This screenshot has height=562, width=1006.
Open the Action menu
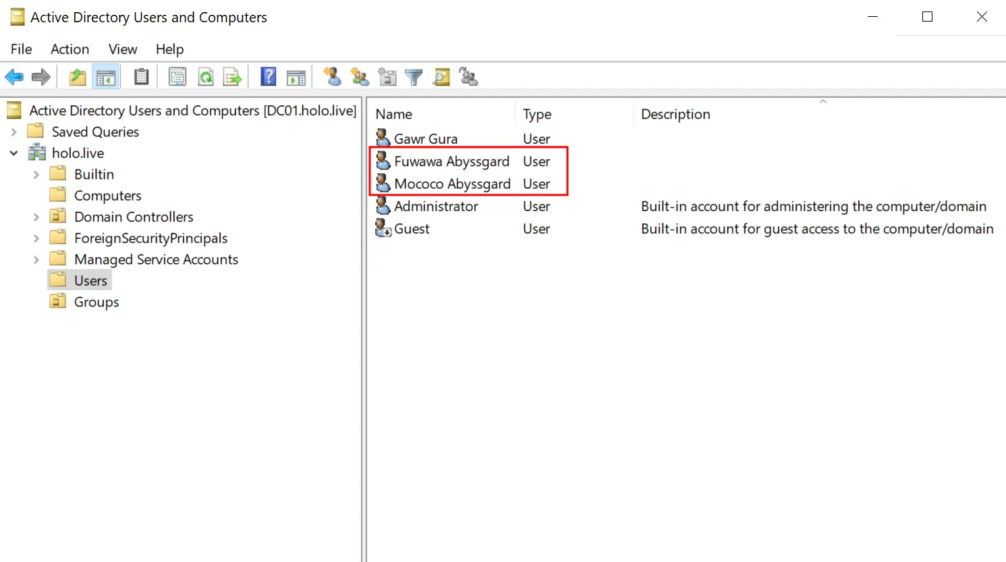tap(70, 49)
